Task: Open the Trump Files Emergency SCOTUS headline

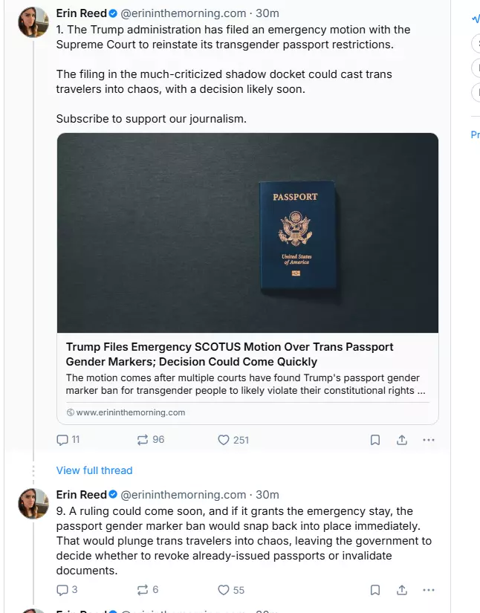Action: 230,354
